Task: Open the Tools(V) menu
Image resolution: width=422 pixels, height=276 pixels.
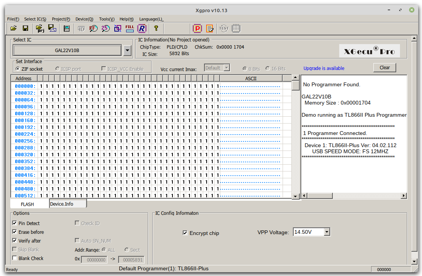Action: [106, 19]
